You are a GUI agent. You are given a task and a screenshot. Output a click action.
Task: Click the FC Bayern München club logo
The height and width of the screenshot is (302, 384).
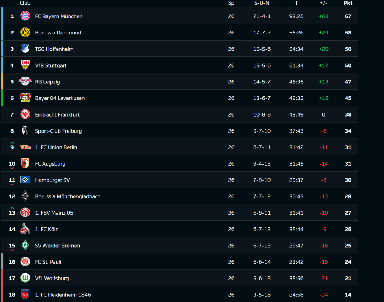(x=25, y=16)
